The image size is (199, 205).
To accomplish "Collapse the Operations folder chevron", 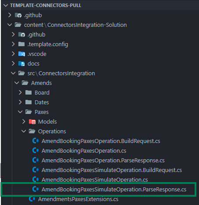I will pos(24,131).
